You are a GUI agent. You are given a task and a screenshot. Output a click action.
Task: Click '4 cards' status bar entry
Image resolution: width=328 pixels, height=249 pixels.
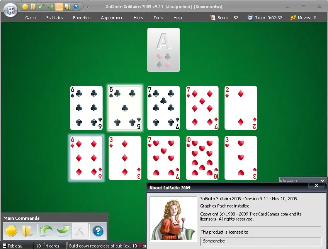tap(53, 246)
